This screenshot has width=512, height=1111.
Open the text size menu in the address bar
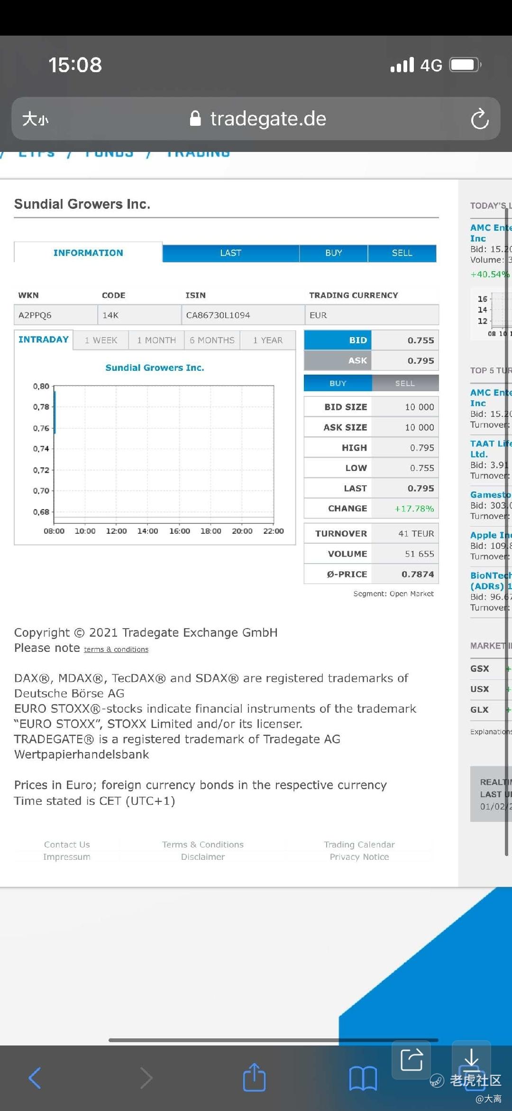pyautogui.click(x=36, y=119)
